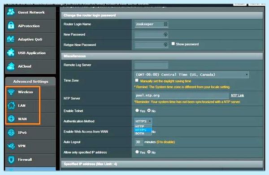The image size is (269, 175).
Task: Click key icon in Retype New Password field
Action: (165, 45)
